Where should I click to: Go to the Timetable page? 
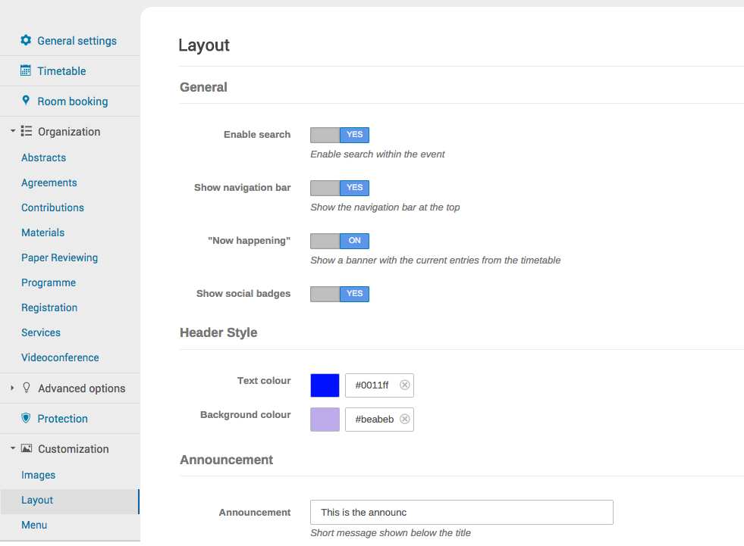click(x=61, y=71)
